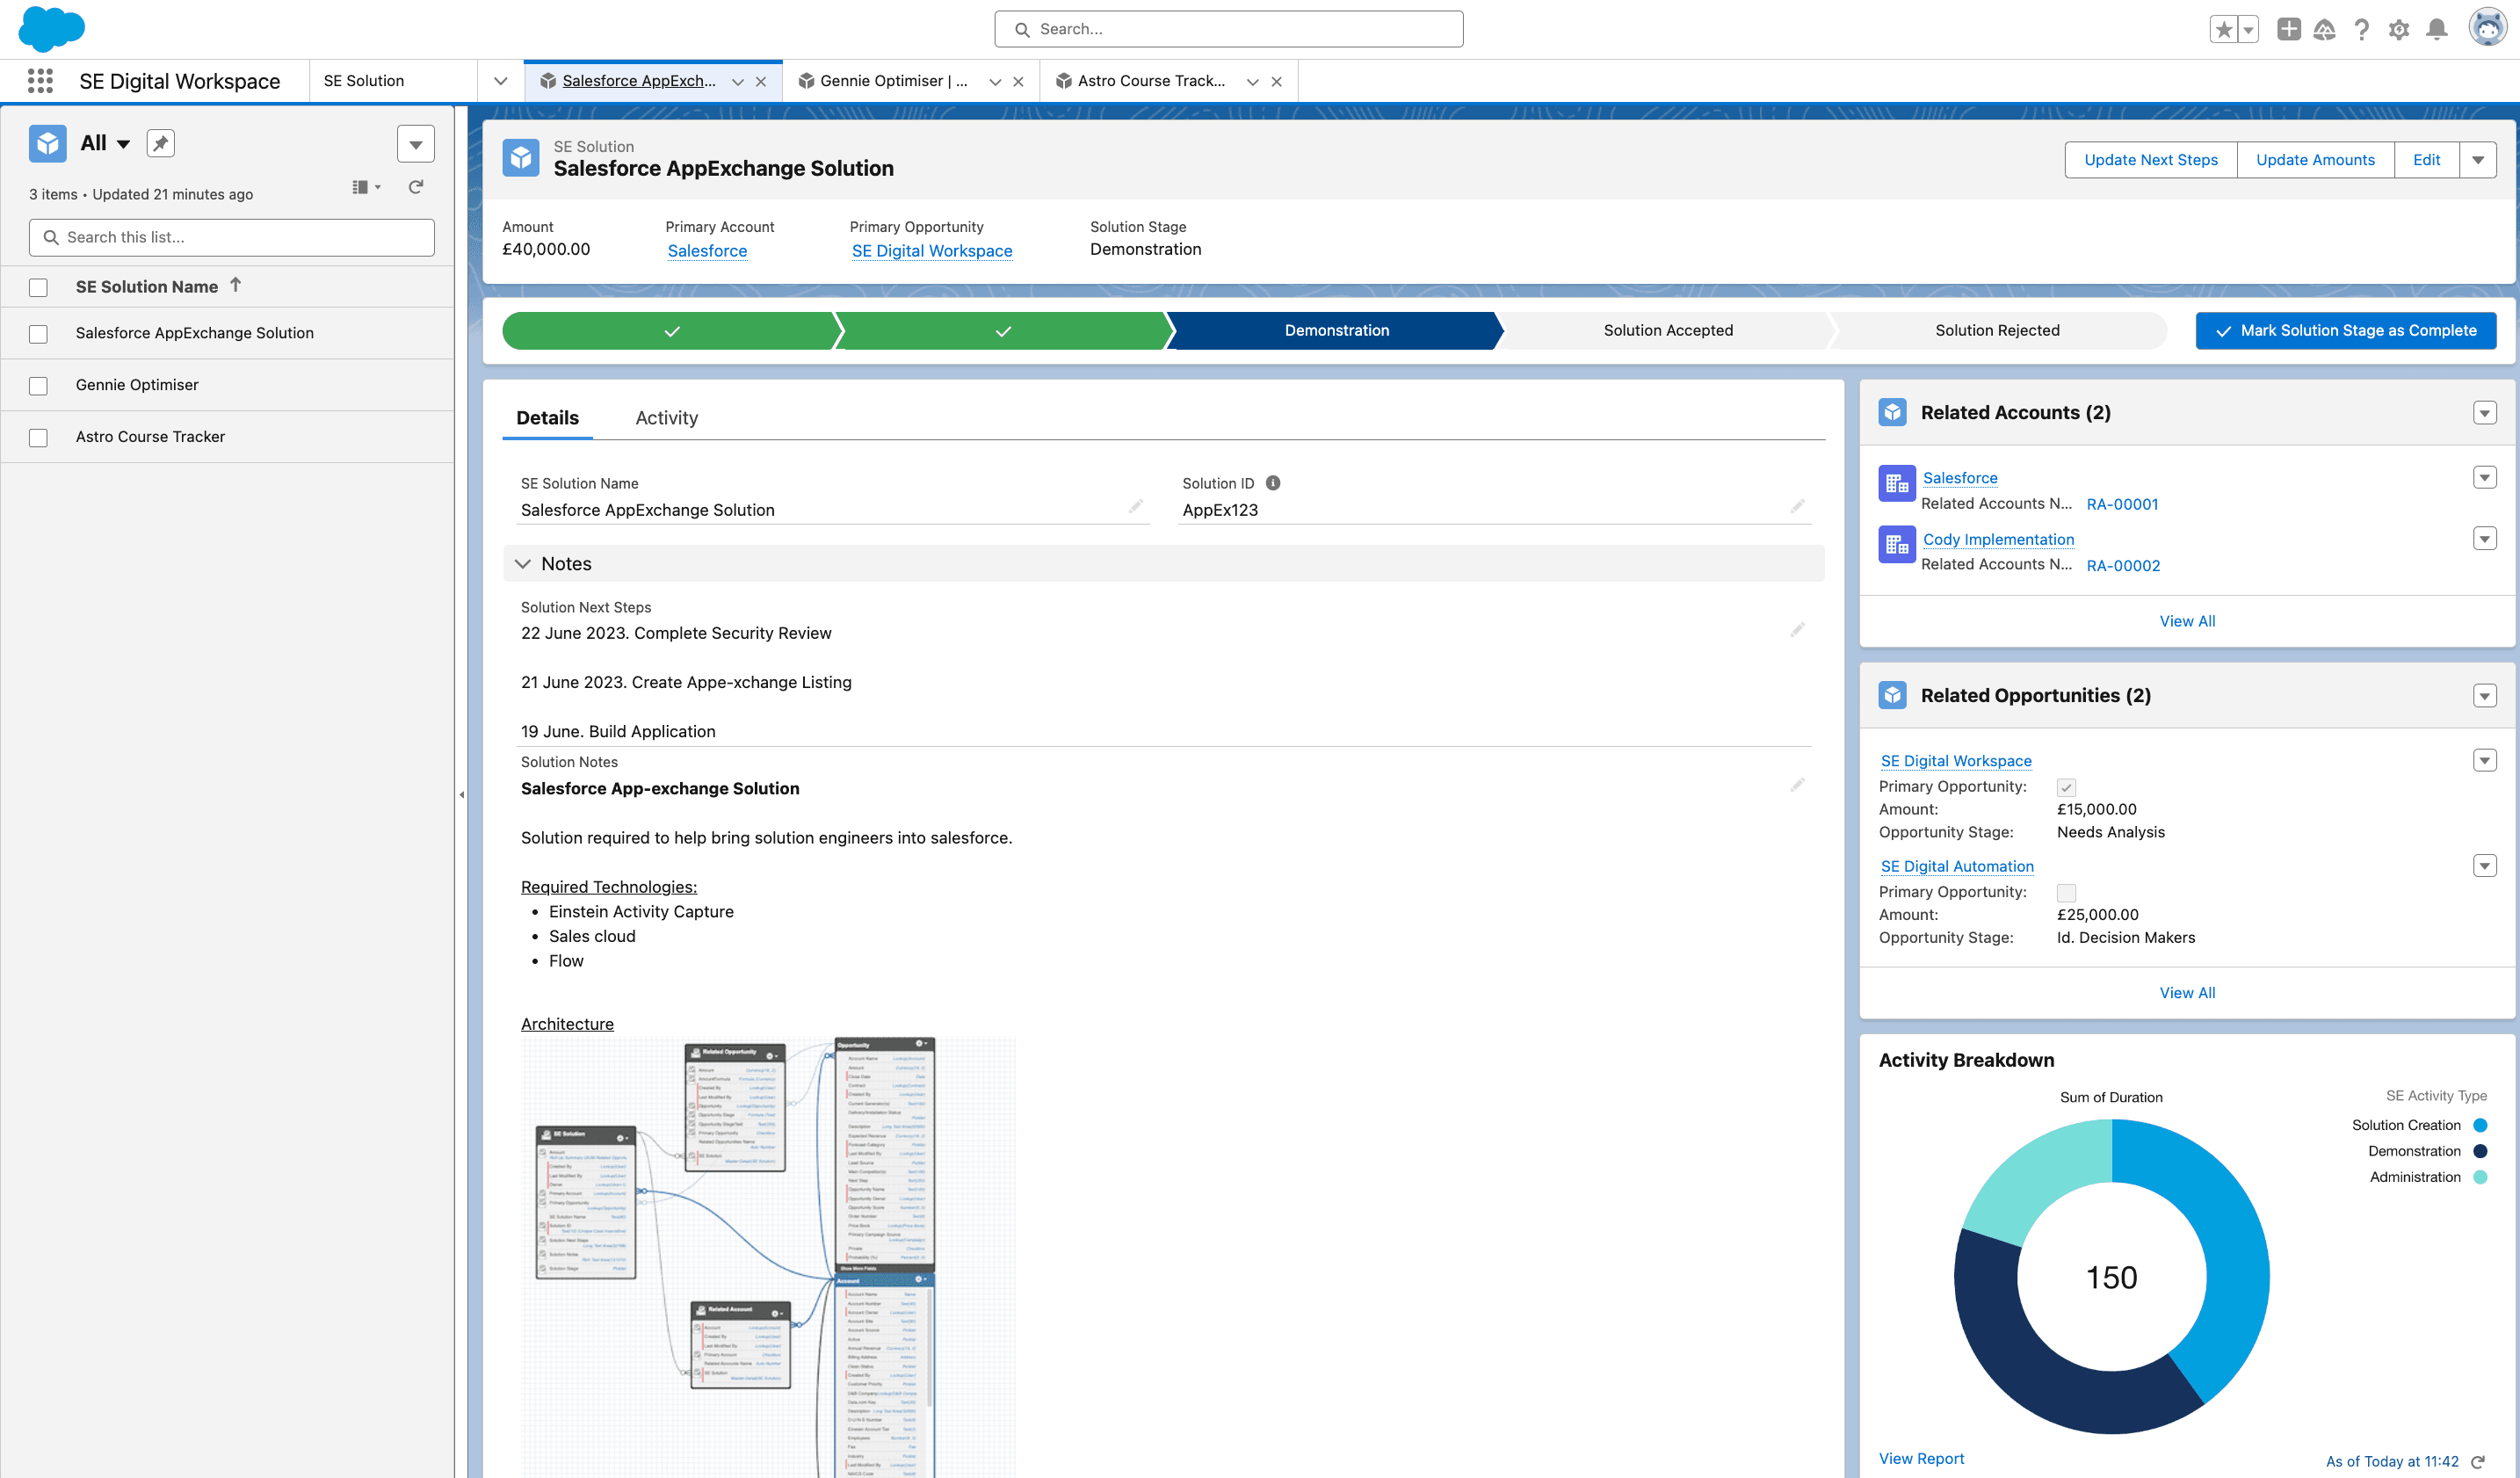Close the Astro Course Tracker tab
The width and height of the screenshot is (2520, 1478).
coord(1276,82)
